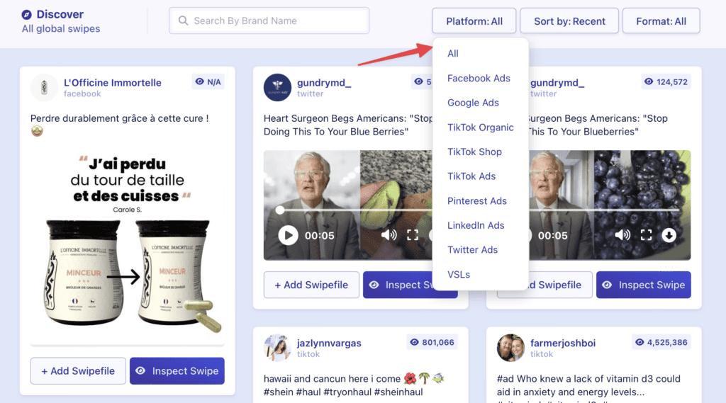Click the Discover compass icon

(26, 15)
